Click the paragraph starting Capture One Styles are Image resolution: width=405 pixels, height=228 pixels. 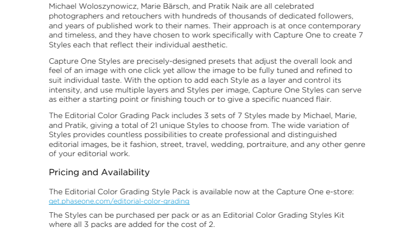tap(205, 80)
